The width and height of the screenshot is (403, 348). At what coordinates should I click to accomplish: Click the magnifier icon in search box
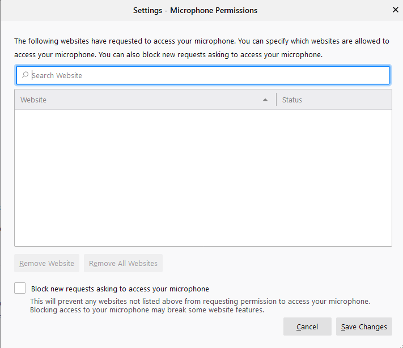click(25, 75)
